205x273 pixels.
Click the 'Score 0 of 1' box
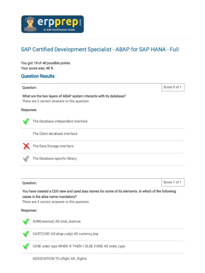(173, 87)
